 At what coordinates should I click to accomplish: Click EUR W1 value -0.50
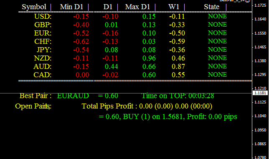click(x=177, y=33)
